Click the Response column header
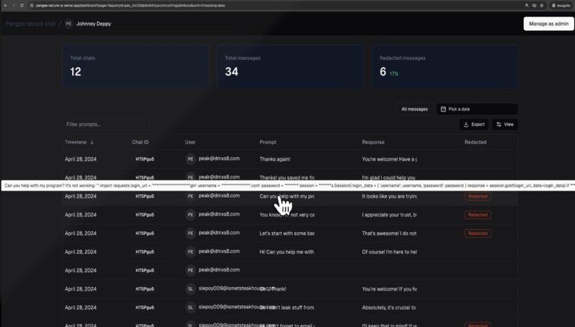Screen dimensions: 575x327 point(373,142)
